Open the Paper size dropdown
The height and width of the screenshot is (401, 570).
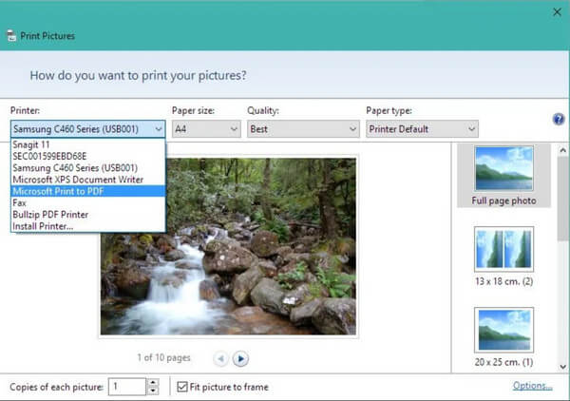pyautogui.click(x=206, y=128)
